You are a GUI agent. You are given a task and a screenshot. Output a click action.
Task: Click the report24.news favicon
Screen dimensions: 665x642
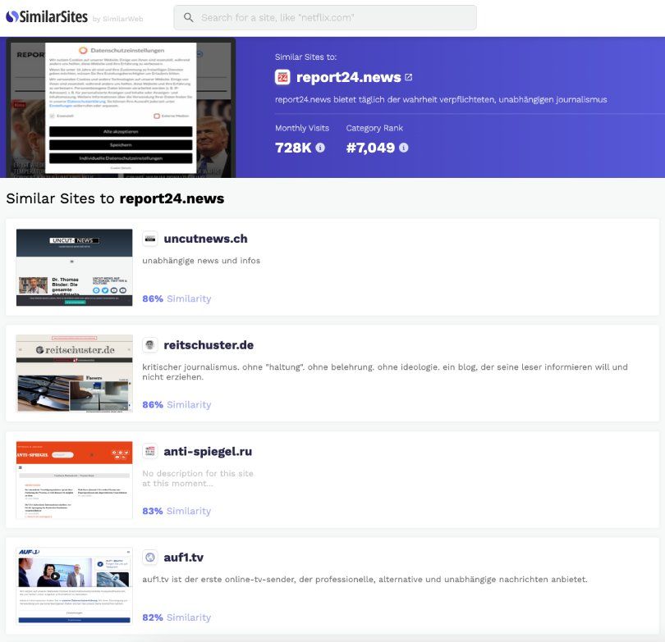[283, 78]
